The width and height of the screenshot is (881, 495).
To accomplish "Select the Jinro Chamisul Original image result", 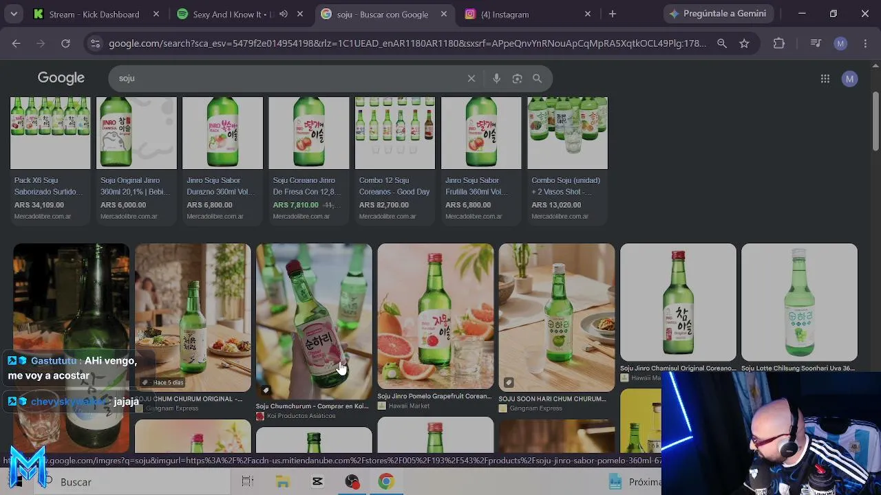I will click(678, 302).
